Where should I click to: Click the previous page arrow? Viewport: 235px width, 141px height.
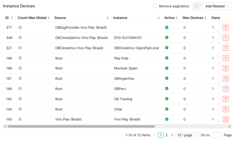click(x=155, y=135)
